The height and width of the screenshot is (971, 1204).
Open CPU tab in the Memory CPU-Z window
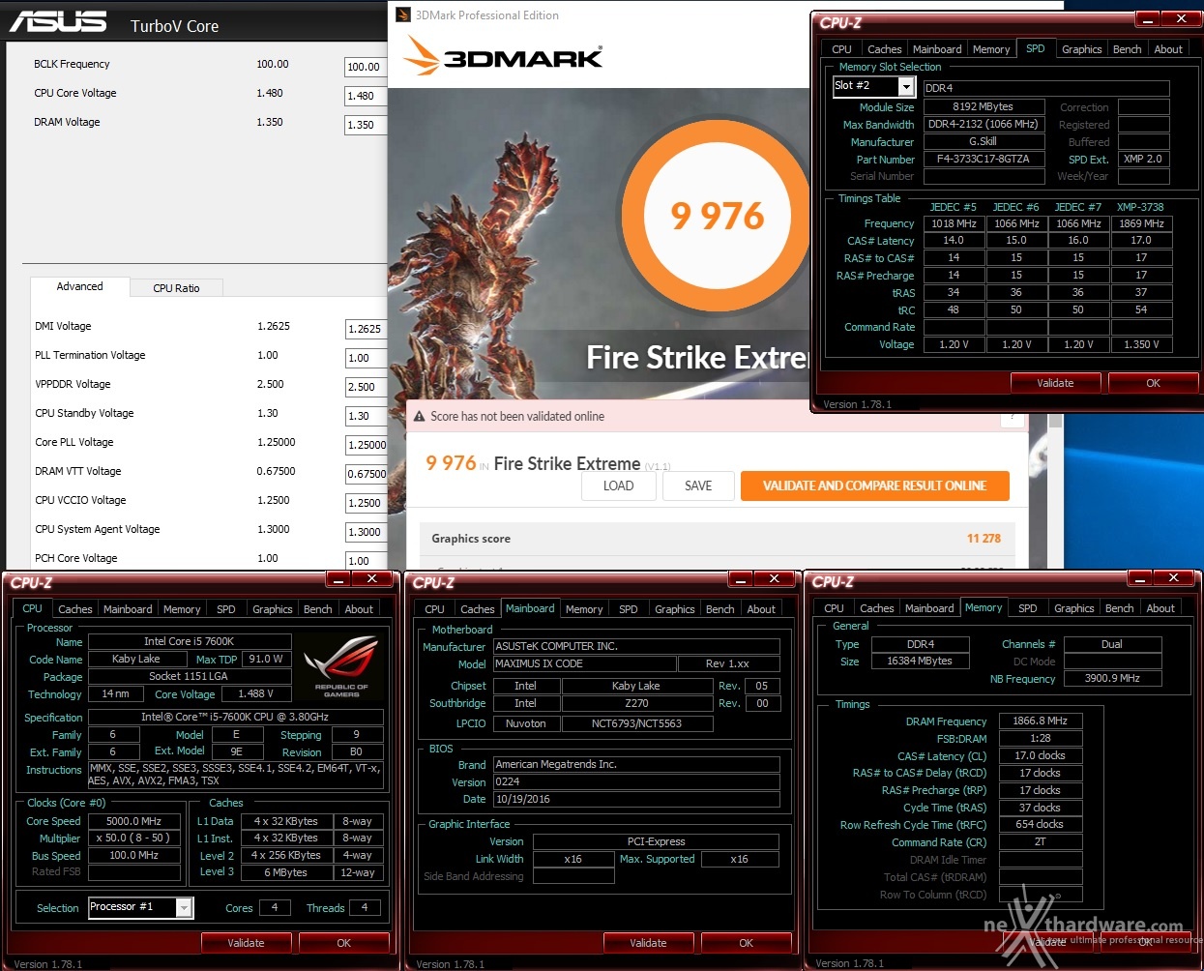[x=834, y=608]
